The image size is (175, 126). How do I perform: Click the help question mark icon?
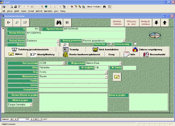[109, 7]
